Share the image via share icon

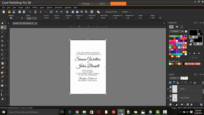coord(30,12)
